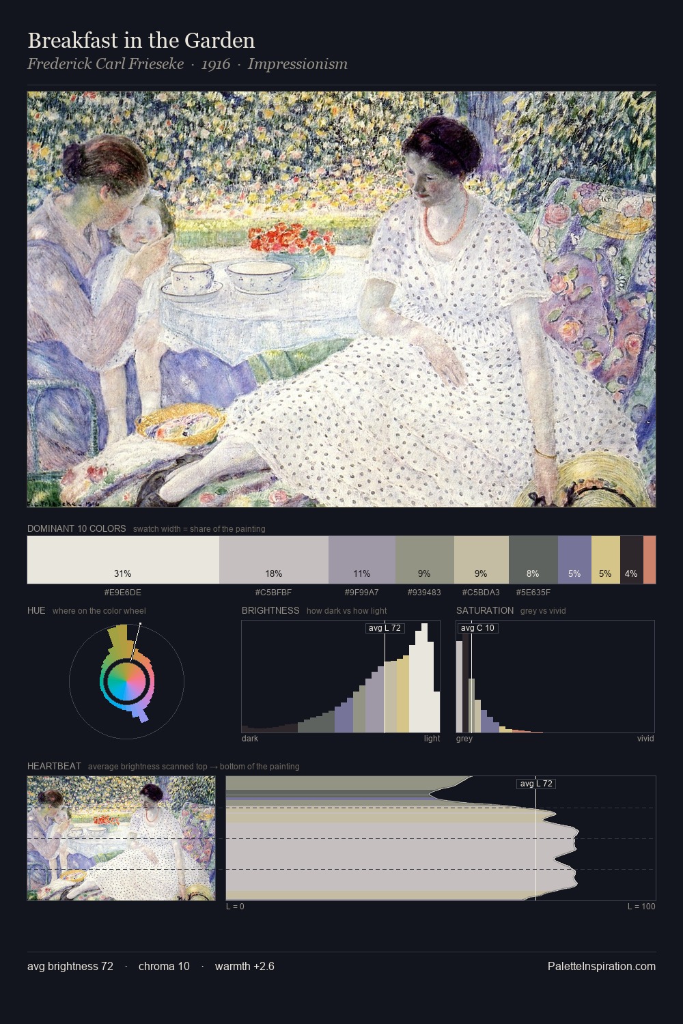Click the hex code "#5E635F"

533,592
